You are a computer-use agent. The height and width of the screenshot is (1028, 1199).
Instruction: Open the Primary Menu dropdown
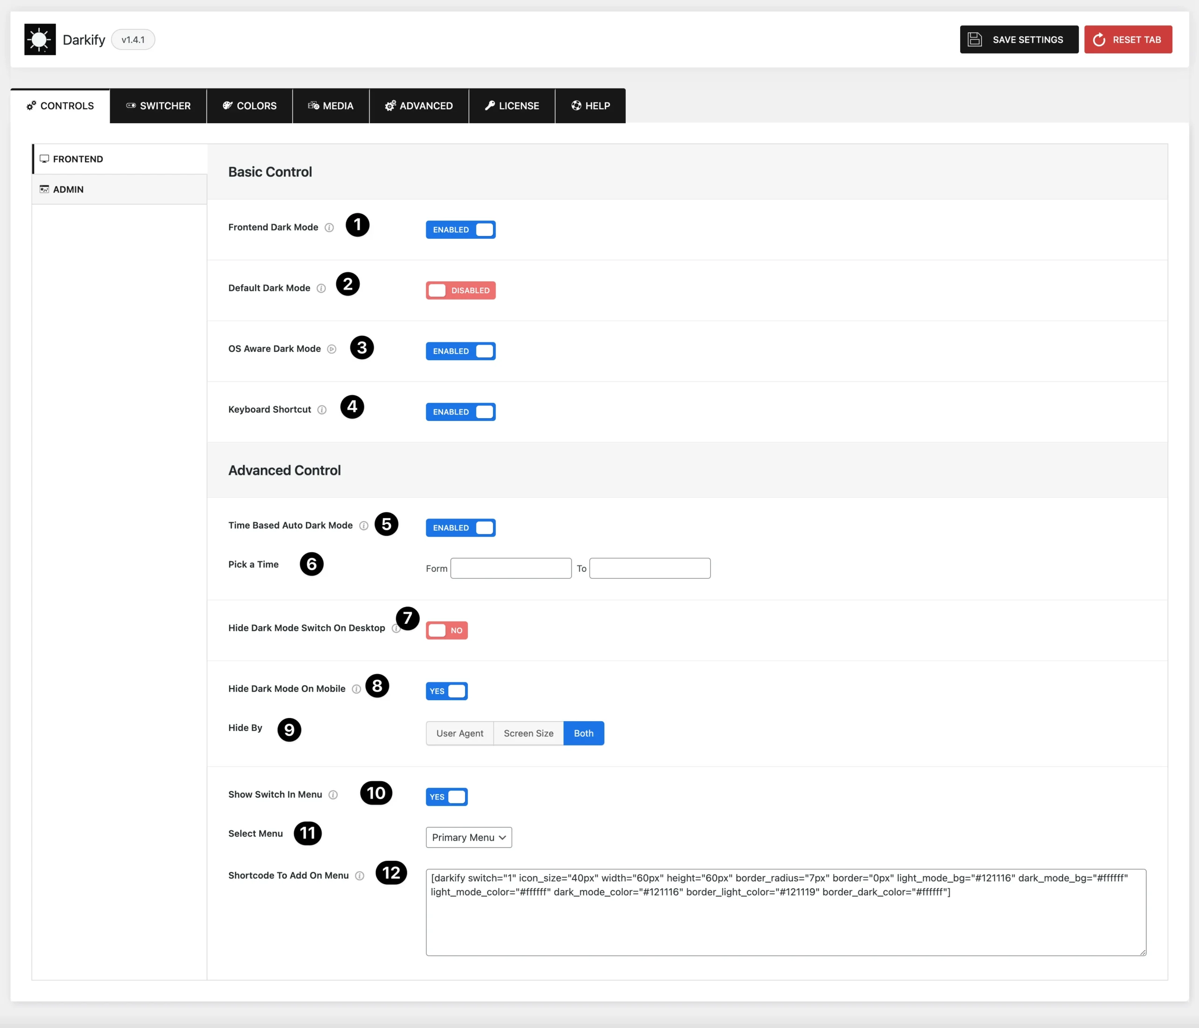coord(469,837)
